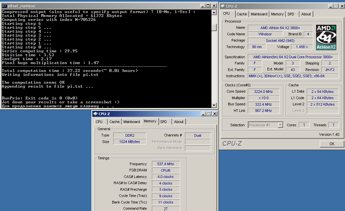The image size is (345, 211).
Task: Click the Cycle Time (Tras) value '9 clocks'
Action: tap(166, 196)
